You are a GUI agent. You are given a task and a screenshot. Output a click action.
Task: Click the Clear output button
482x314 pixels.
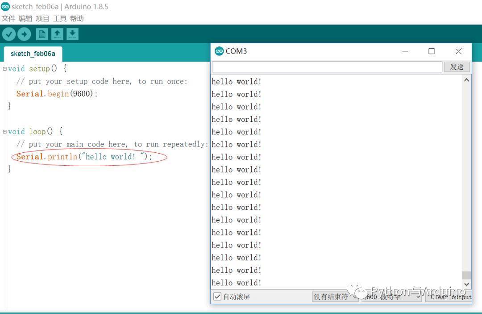449,297
